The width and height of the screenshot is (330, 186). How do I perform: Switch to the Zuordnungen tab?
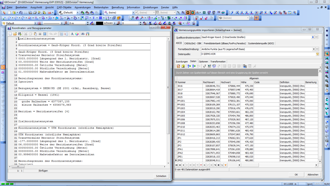[181, 61]
